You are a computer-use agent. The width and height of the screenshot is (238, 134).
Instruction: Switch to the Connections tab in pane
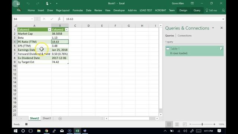click(184, 36)
